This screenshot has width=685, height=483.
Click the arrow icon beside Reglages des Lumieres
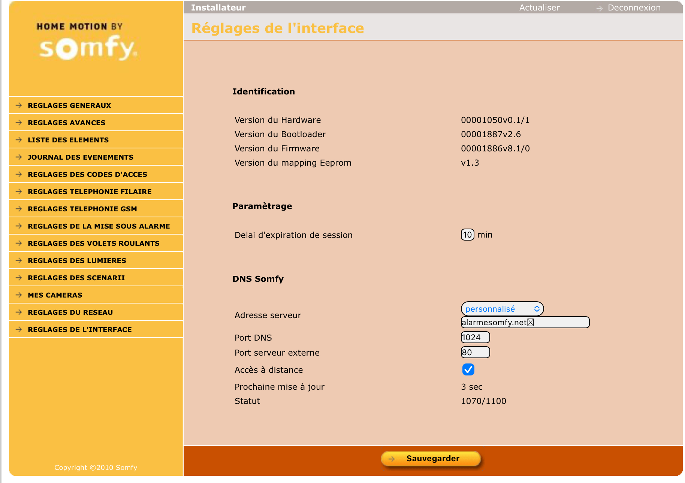(x=19, y=261)
